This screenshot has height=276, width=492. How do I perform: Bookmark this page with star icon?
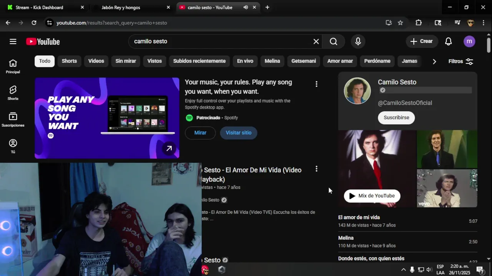(x=400, y=23)
